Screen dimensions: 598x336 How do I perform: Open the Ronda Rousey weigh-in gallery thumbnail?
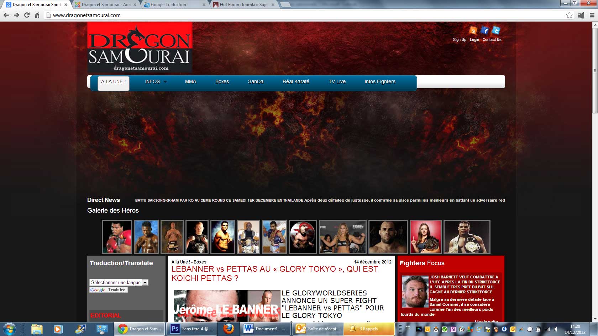pyautogui.click(x=343, y=237)
